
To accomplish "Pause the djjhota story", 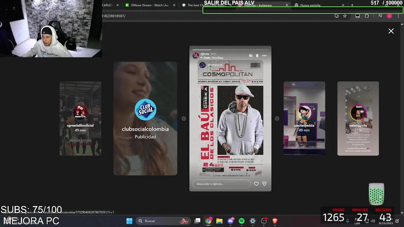I will [257, 55].
